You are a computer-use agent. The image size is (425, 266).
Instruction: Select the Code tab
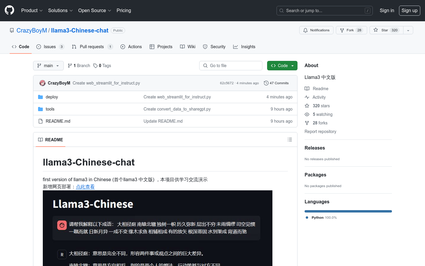point(20,47)
